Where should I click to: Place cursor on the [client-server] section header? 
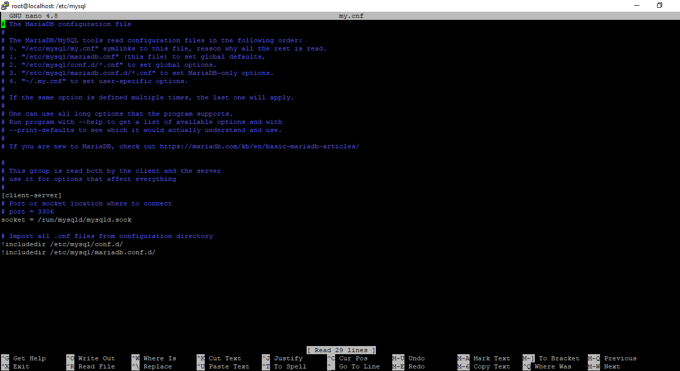(32, 195)
